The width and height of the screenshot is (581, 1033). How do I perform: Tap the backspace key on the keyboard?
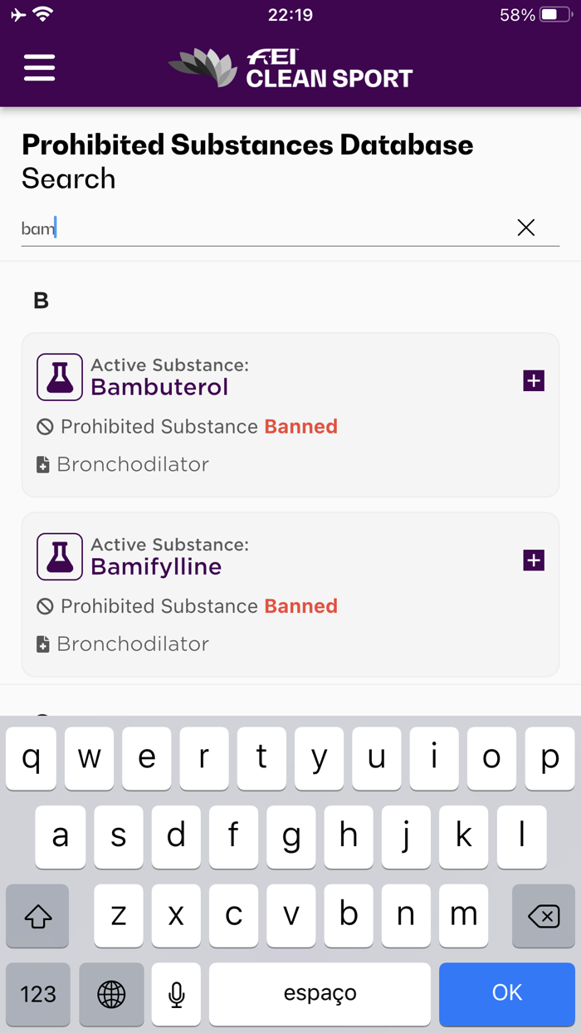point(544,915)
